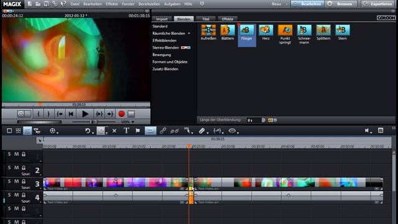Solo track 3
This screenshot has height=224, width=398.
(9, 181)
